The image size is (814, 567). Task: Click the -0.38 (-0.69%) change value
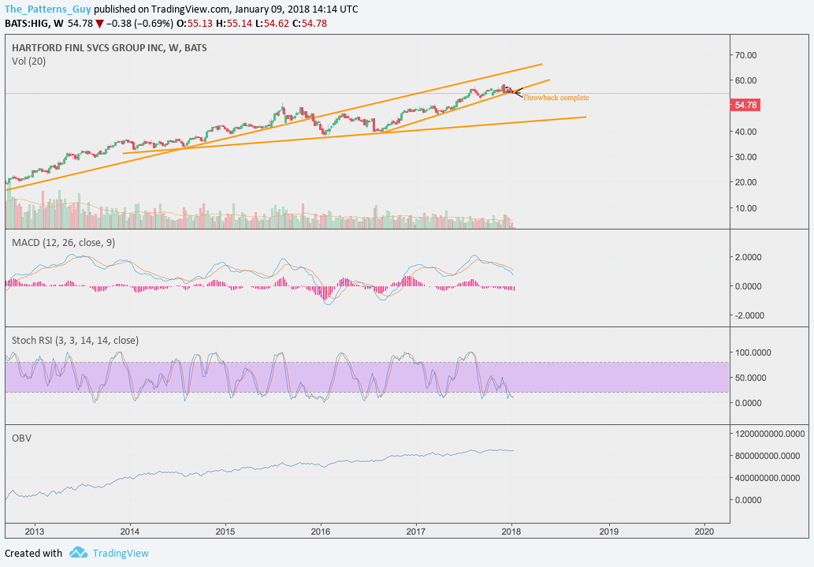pyautogui.click(x=139, y=24)
